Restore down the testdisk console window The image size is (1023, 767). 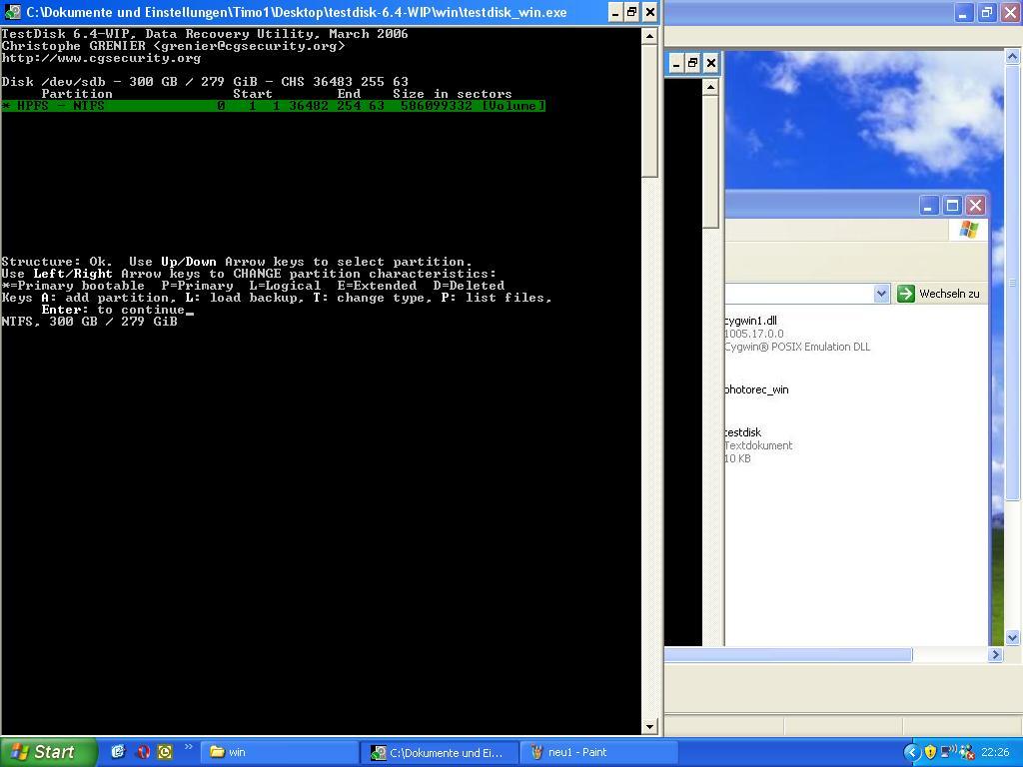click(632, 12)
